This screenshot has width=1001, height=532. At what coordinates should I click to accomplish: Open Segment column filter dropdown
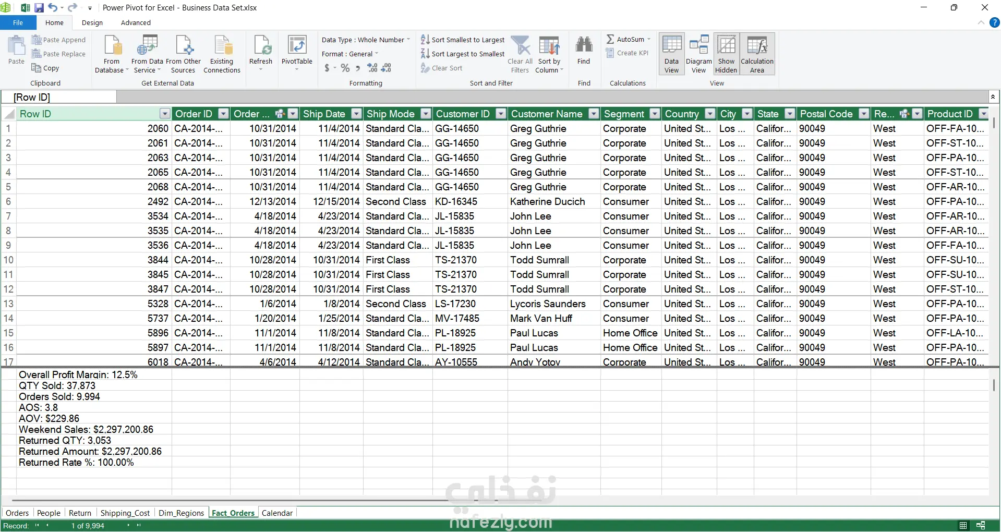click(655, 114)
